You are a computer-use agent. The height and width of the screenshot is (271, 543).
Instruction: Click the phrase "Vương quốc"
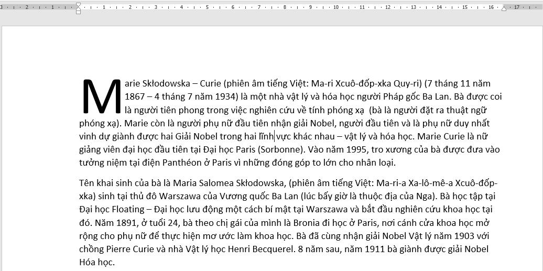pyautogui.click(x=244, y=197)
